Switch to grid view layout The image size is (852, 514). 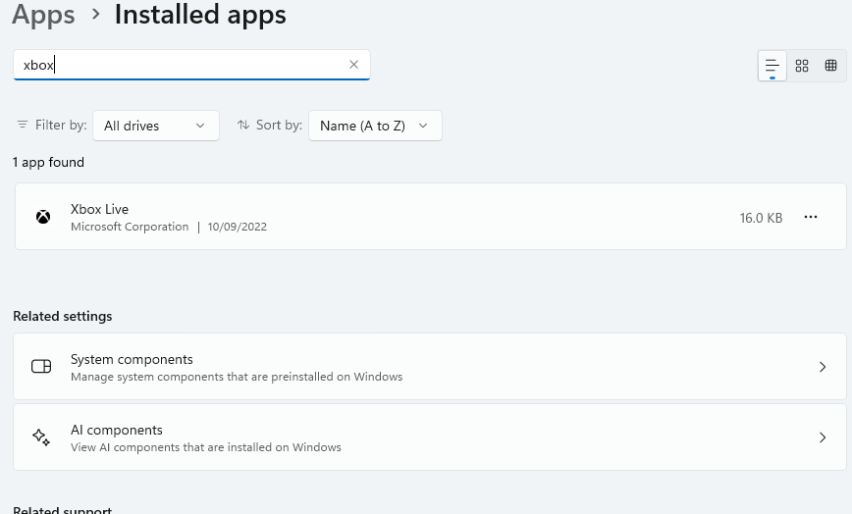(802, 66)
